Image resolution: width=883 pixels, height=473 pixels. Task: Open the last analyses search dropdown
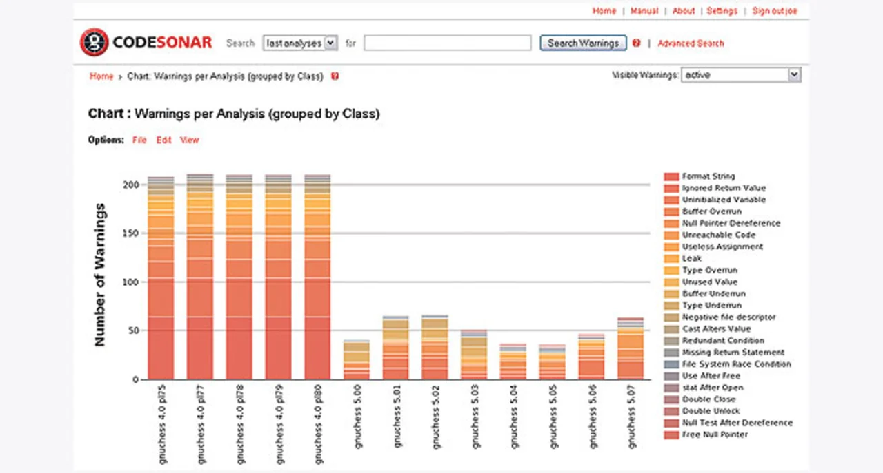(300, 43)
